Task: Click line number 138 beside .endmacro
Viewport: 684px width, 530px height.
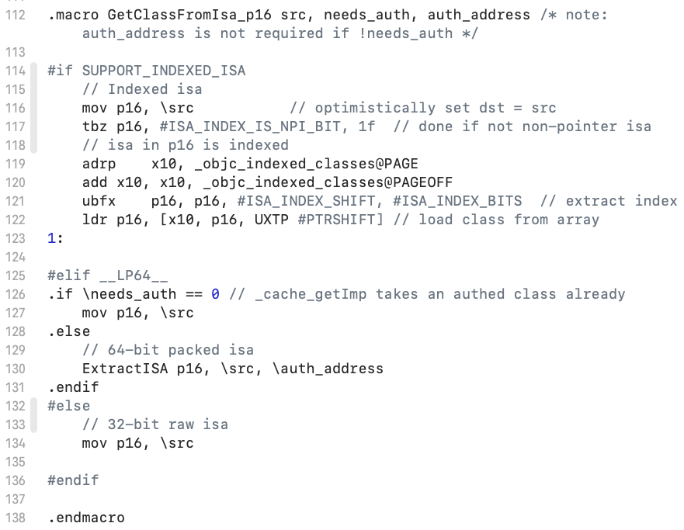Action: 16,518
